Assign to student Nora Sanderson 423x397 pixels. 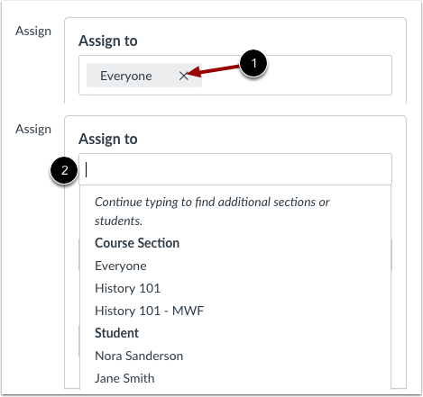[x=139, y=356]
